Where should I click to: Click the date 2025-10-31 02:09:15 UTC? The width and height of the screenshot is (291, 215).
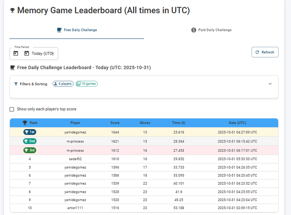point(237,208)
